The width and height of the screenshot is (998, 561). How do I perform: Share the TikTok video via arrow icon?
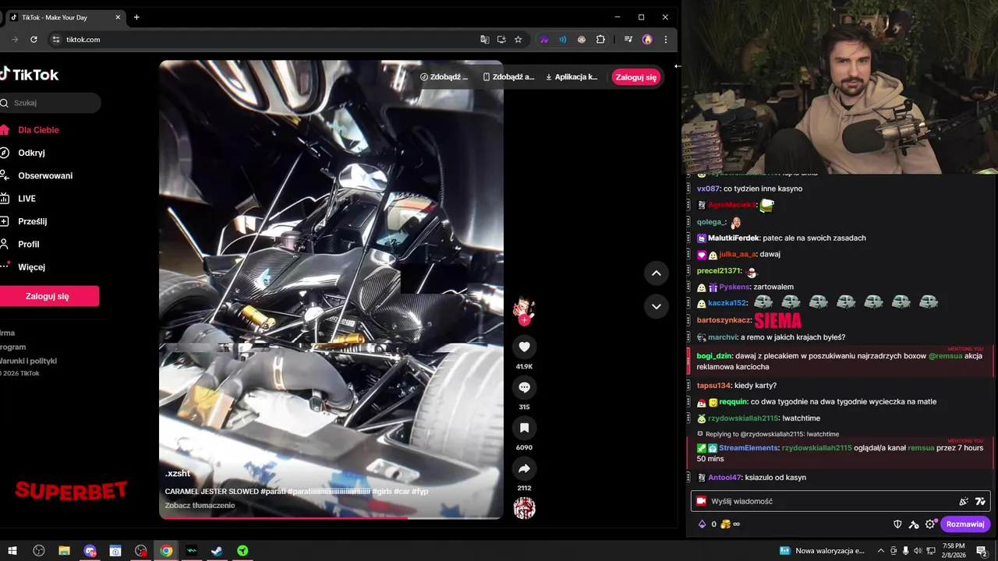tap(524, 468)
